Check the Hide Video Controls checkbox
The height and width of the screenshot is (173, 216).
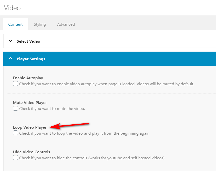(15, 158)
